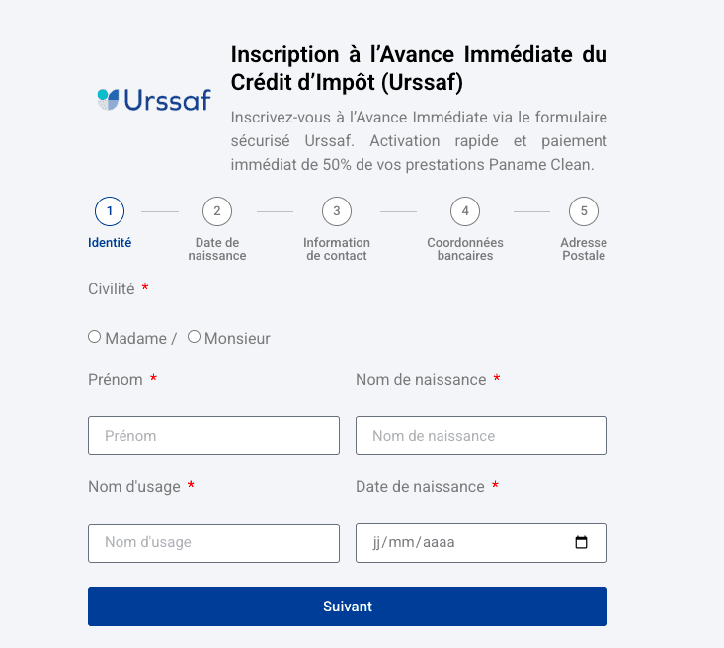The height and width of the screenshot is (648, 724).
Task: Click the Identité step label
Action: pyautogui.click(x=110, y=243)
